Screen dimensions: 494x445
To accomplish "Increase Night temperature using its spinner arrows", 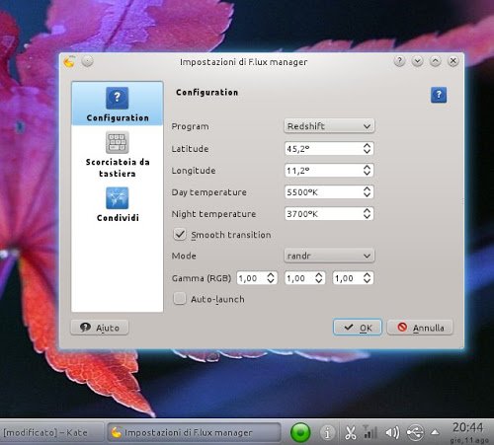I will 367,210.
